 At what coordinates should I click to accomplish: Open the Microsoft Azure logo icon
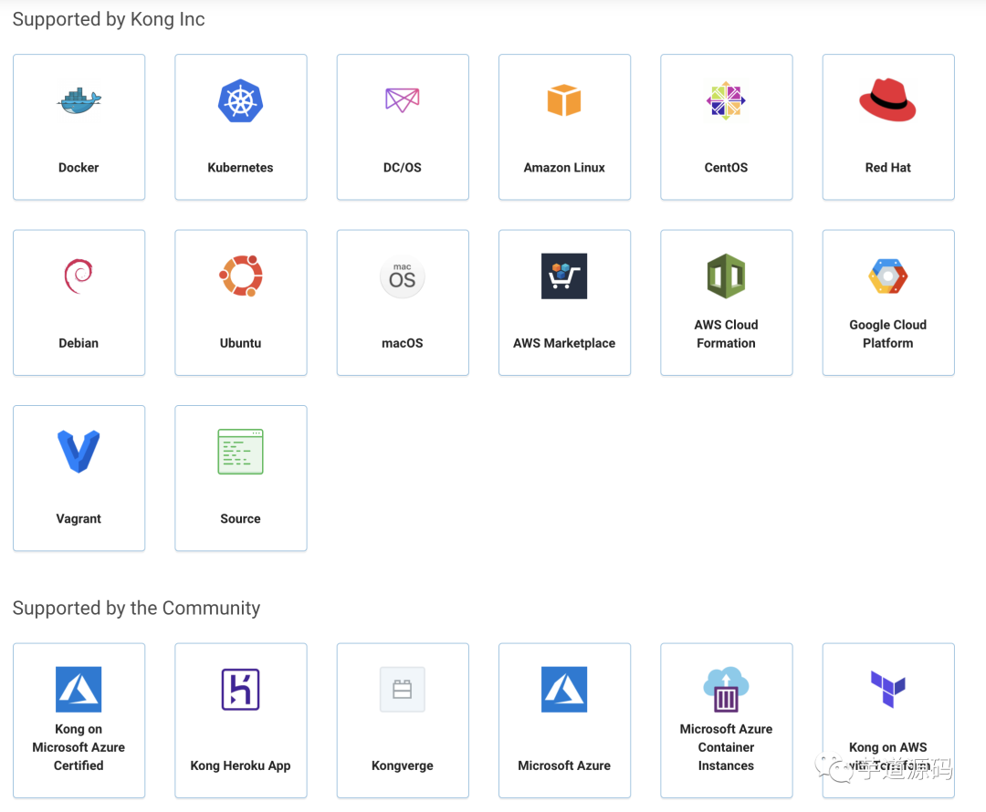tap(564, 690)
